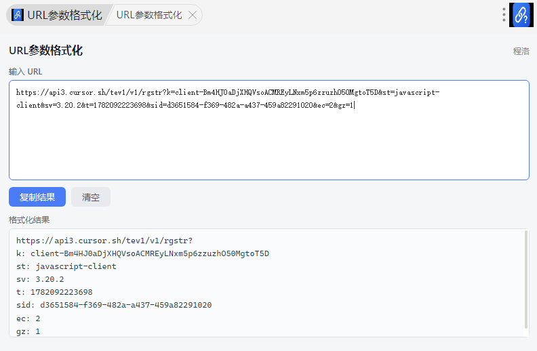
Task: Click the t: 1782092223698 result line
Action: tap(54, 292)
